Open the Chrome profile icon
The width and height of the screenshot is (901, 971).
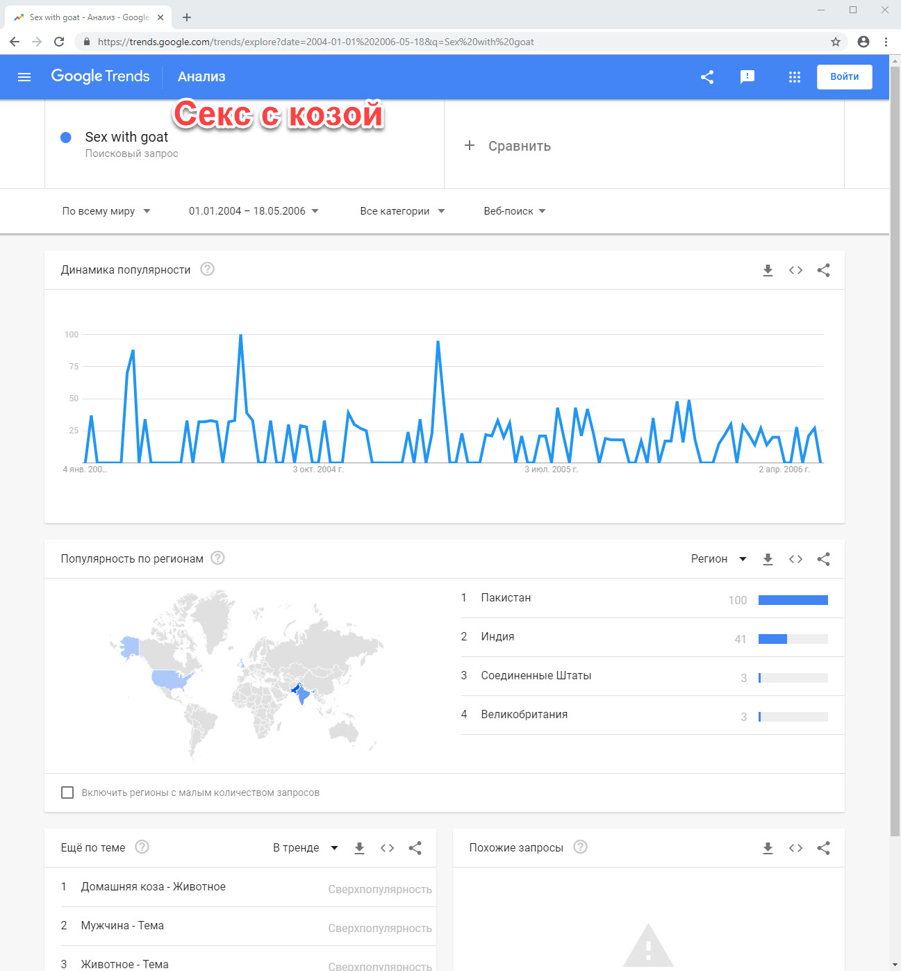pyautogui.click(x=863, y=42)
